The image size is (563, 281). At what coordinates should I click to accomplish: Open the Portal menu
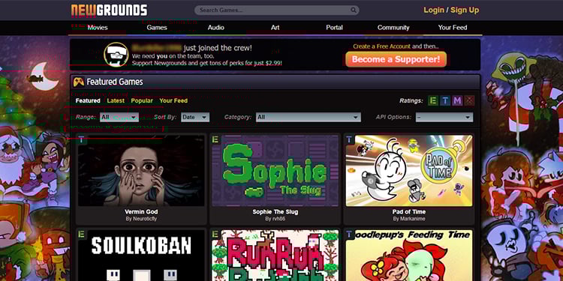click(334, 28)
